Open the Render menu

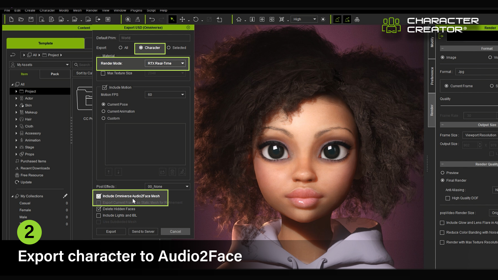[x=92, y=10]
